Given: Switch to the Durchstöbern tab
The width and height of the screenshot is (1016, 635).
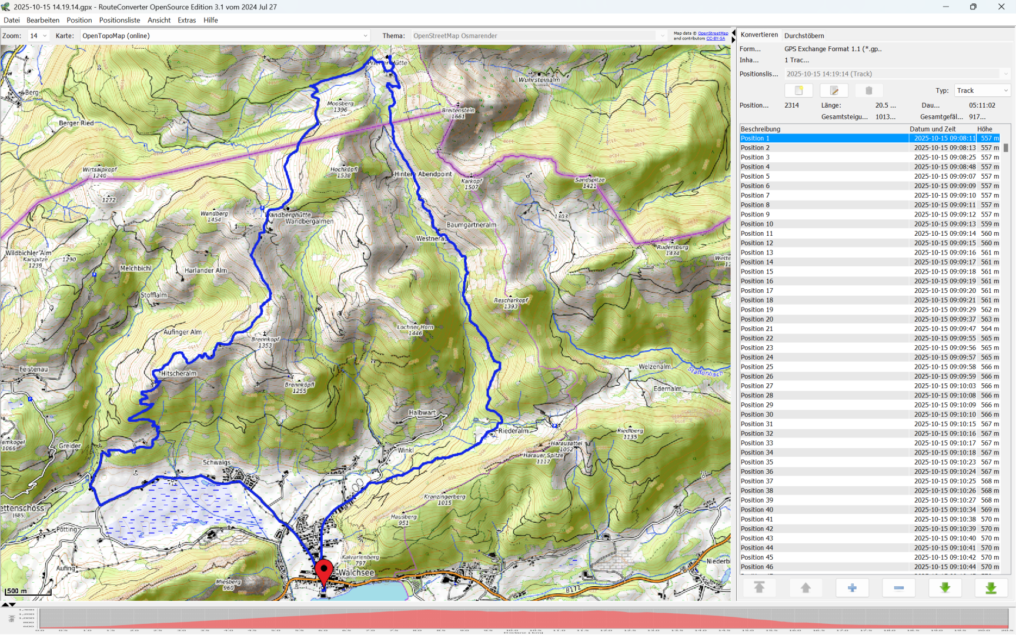Looking at the screenshot, I should click(x=804, y=35).
